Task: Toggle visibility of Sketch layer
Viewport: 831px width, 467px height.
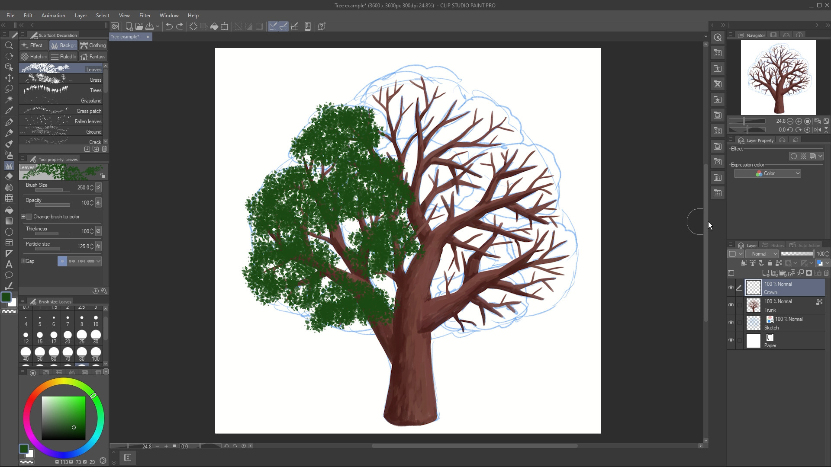Action: pos(731,323)
